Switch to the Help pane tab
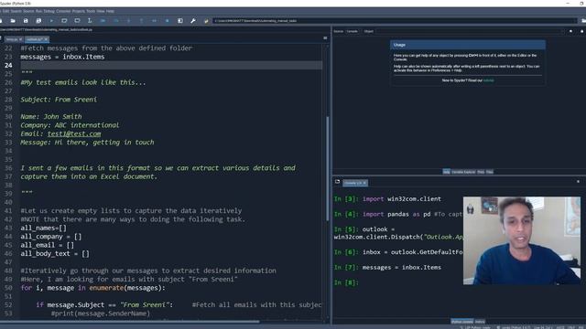Viewport: 586px width, 329px height. (x=446, y=172)
